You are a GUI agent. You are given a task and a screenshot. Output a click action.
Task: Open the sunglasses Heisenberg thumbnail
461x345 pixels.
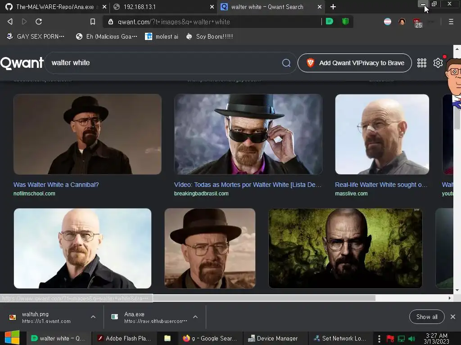pyautogui.click(x=248, y=134)
